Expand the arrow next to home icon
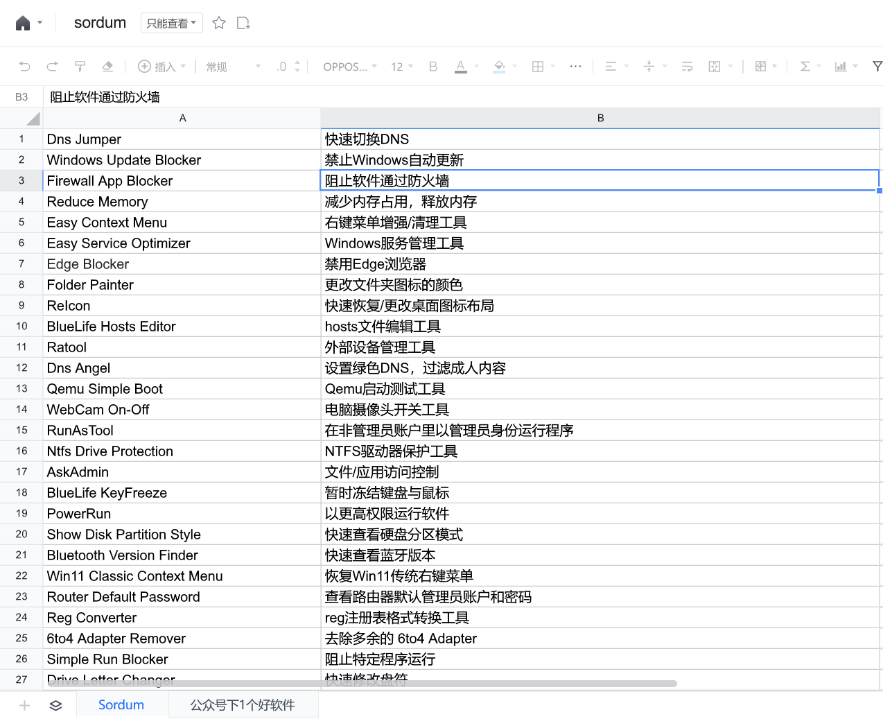 pos(40,23)
